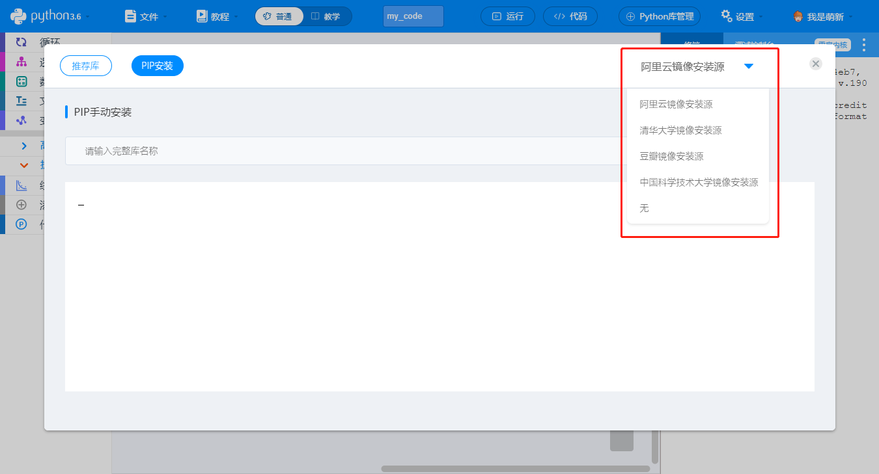Open the three-dot more options menu
This screenshot has width=879, height=474.
864,45
